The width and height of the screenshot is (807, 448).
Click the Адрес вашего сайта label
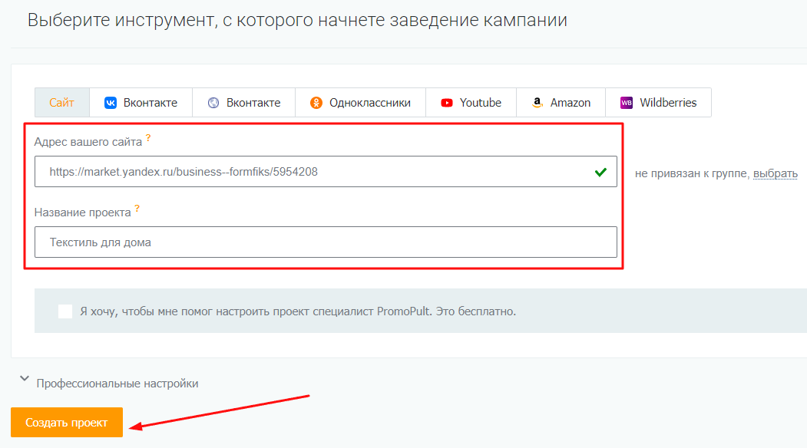click(x=88, y=142)
